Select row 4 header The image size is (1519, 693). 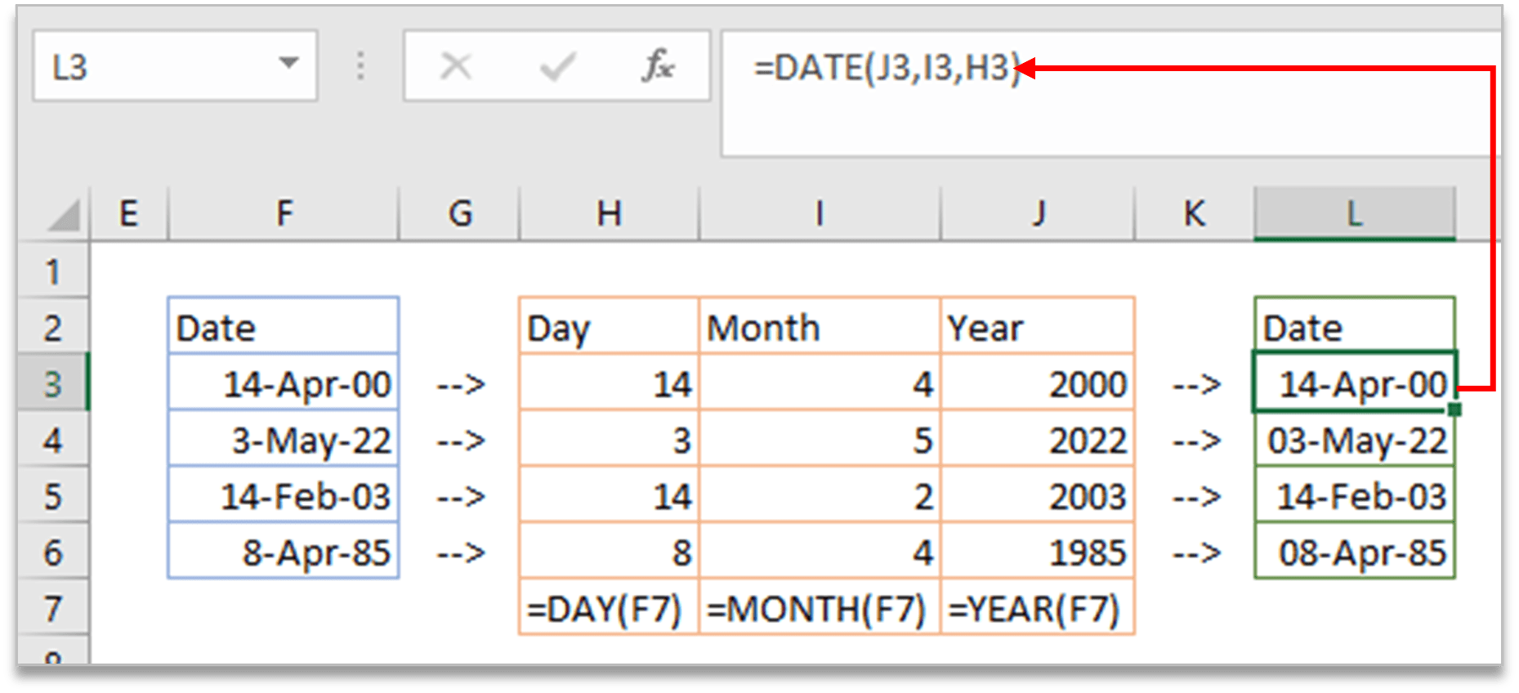click(x=53, y=440)
